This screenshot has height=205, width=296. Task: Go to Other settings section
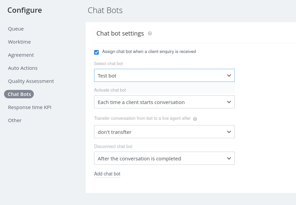[x=15, y=120]
